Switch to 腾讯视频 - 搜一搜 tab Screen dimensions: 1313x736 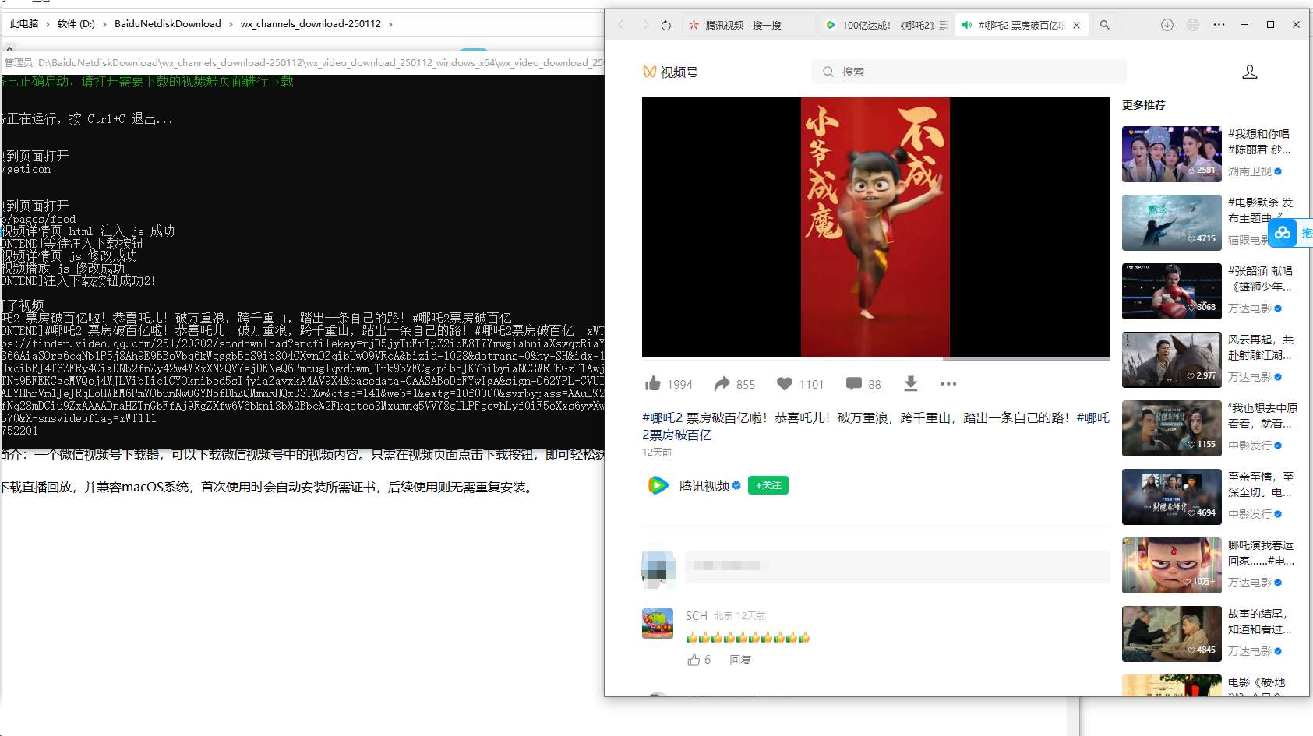pyautogui.click(x=750, y=25)
